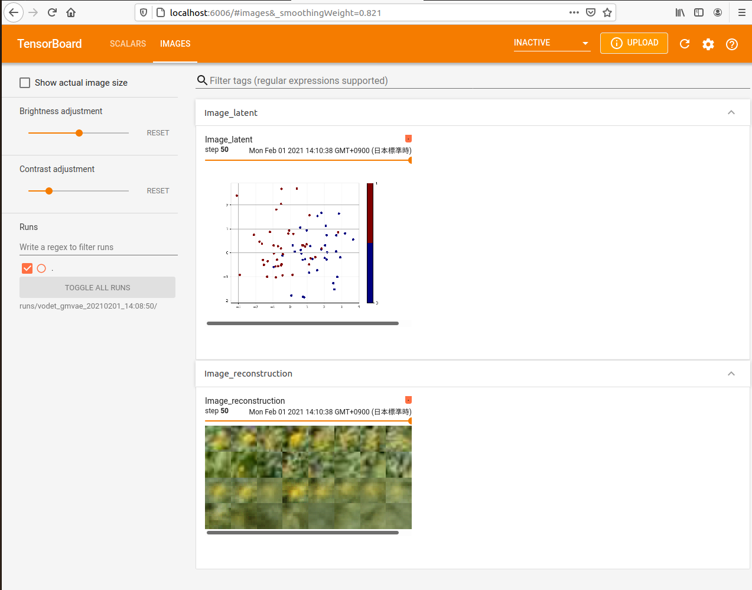Click the Image_latent card title

[x=229, y=140]
